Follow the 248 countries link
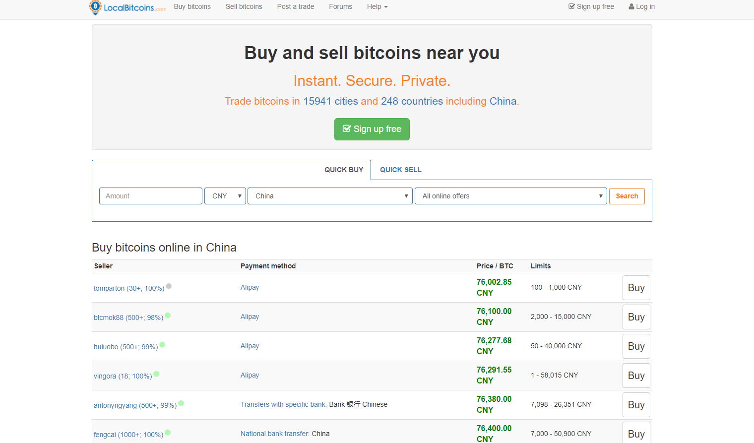The height and width of the screenshot is (443, 754). click(412, 101)
